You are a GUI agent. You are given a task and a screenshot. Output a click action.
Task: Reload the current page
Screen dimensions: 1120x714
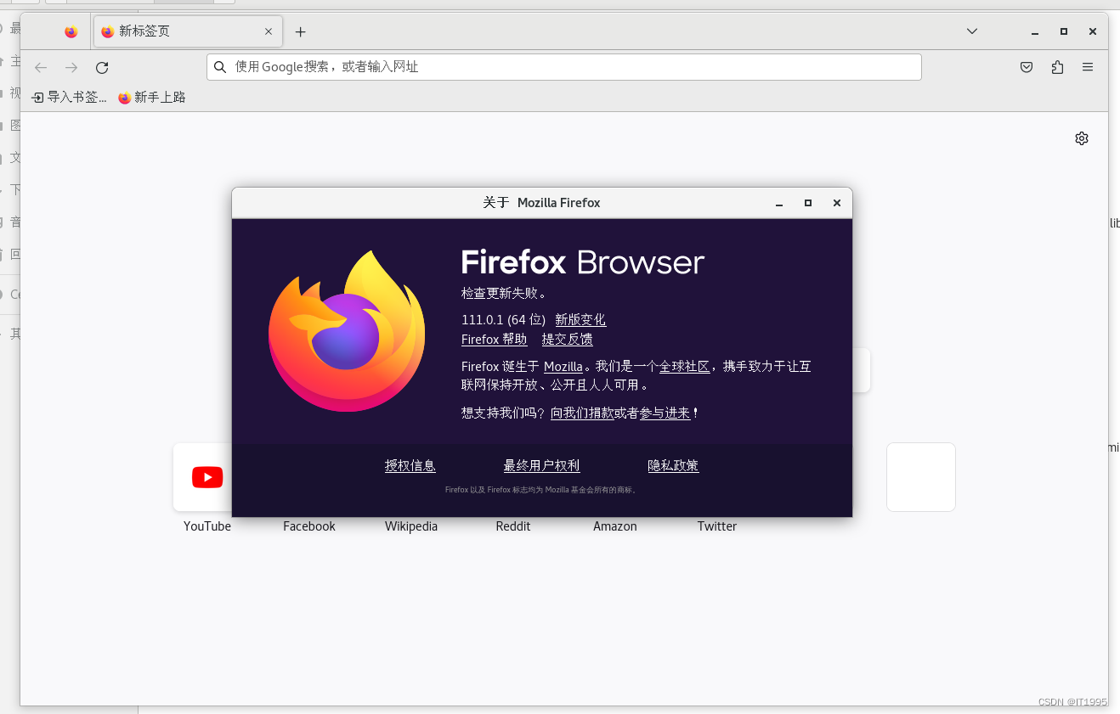click(x=102, y=67)
